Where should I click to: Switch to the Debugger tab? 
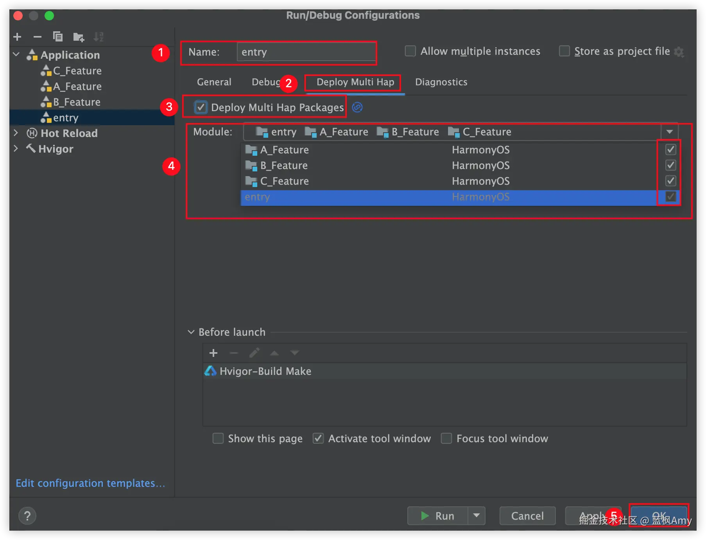pyautogui.click(x=266, y=82)
